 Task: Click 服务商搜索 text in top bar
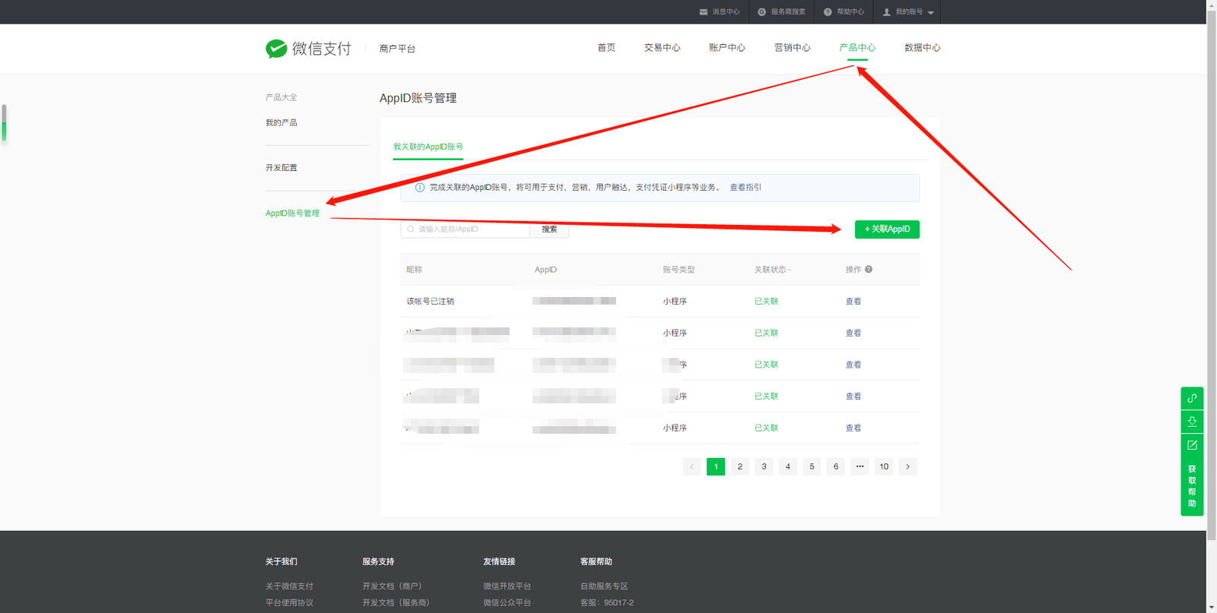pyautogui.click(x=788, y=12)
